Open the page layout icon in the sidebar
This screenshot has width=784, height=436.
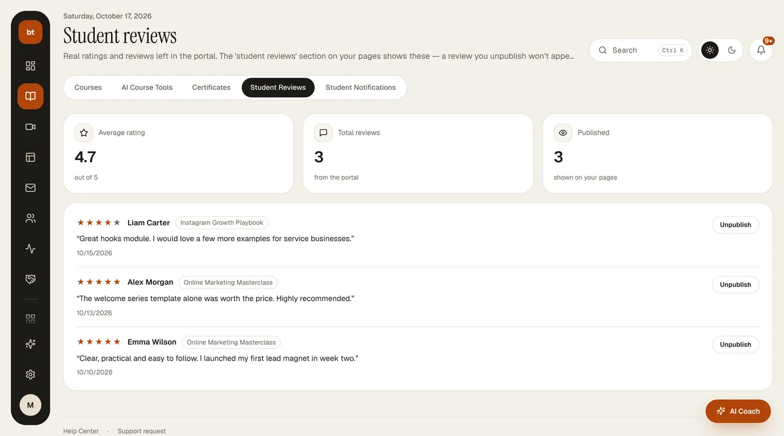31,157
